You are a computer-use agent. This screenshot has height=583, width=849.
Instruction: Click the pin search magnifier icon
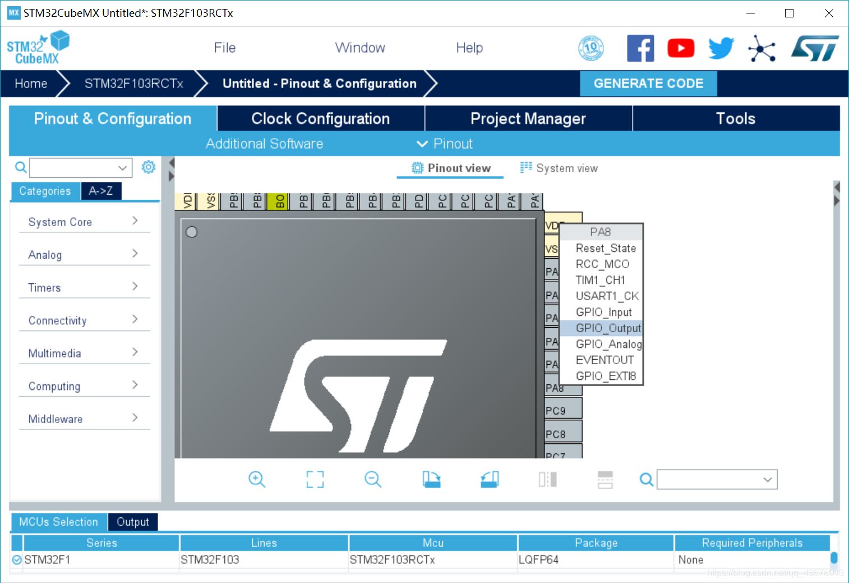click(647, 480)
